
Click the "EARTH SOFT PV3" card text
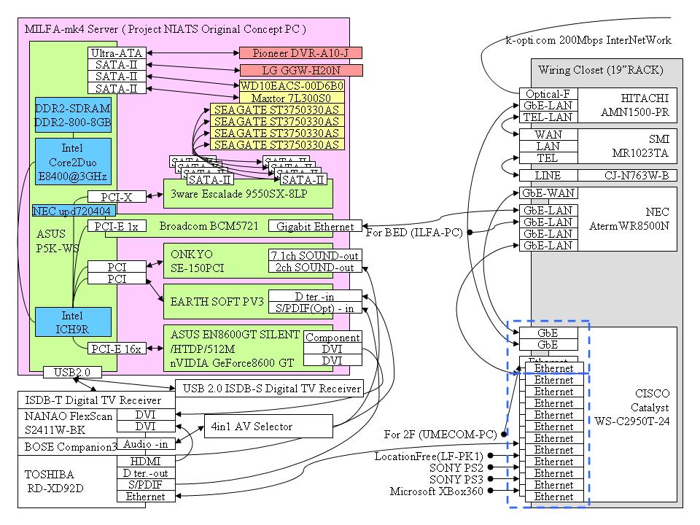pos(217,302)
